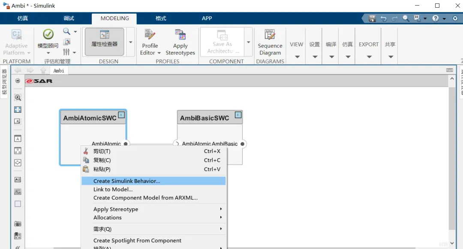This screenshot has height=249, width=463.
Task: Click the Paste clipboard icon in context menu
Action: click(x=86, y=169)
